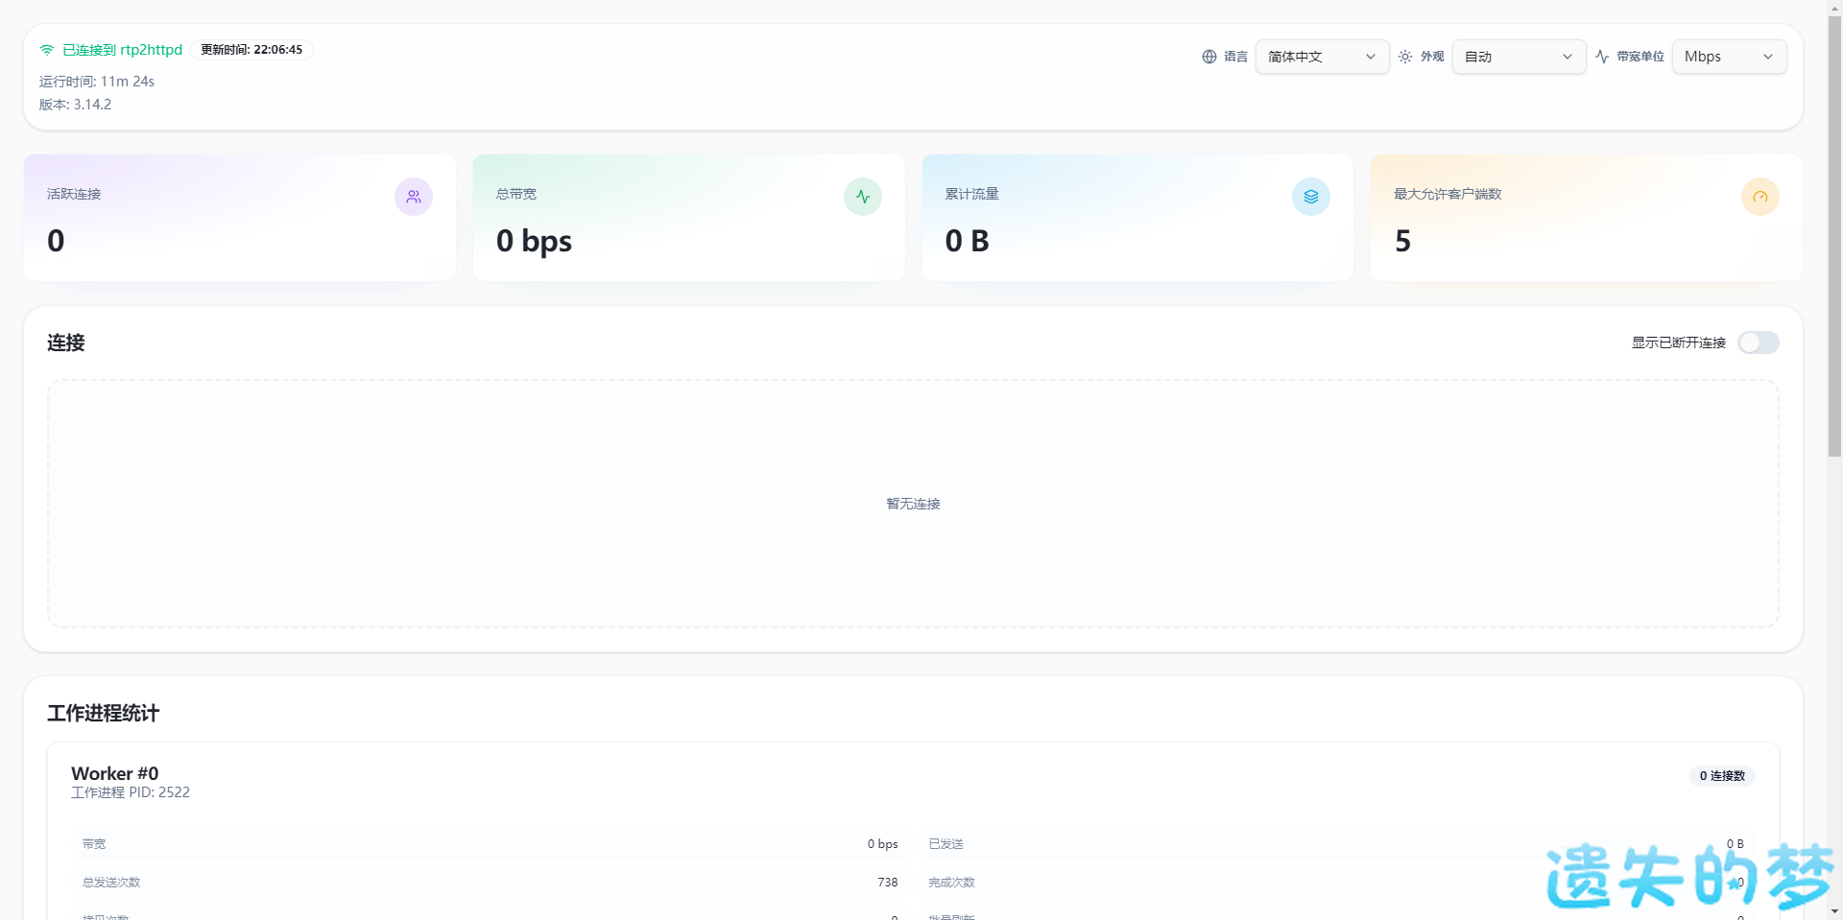Click the 0 连接数 badge
Screen dimensions: 1843x920
1722,775
